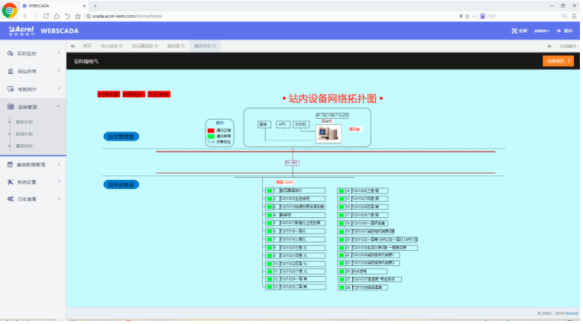Click the 日志查看 gears icon

[x=10, y=199]
